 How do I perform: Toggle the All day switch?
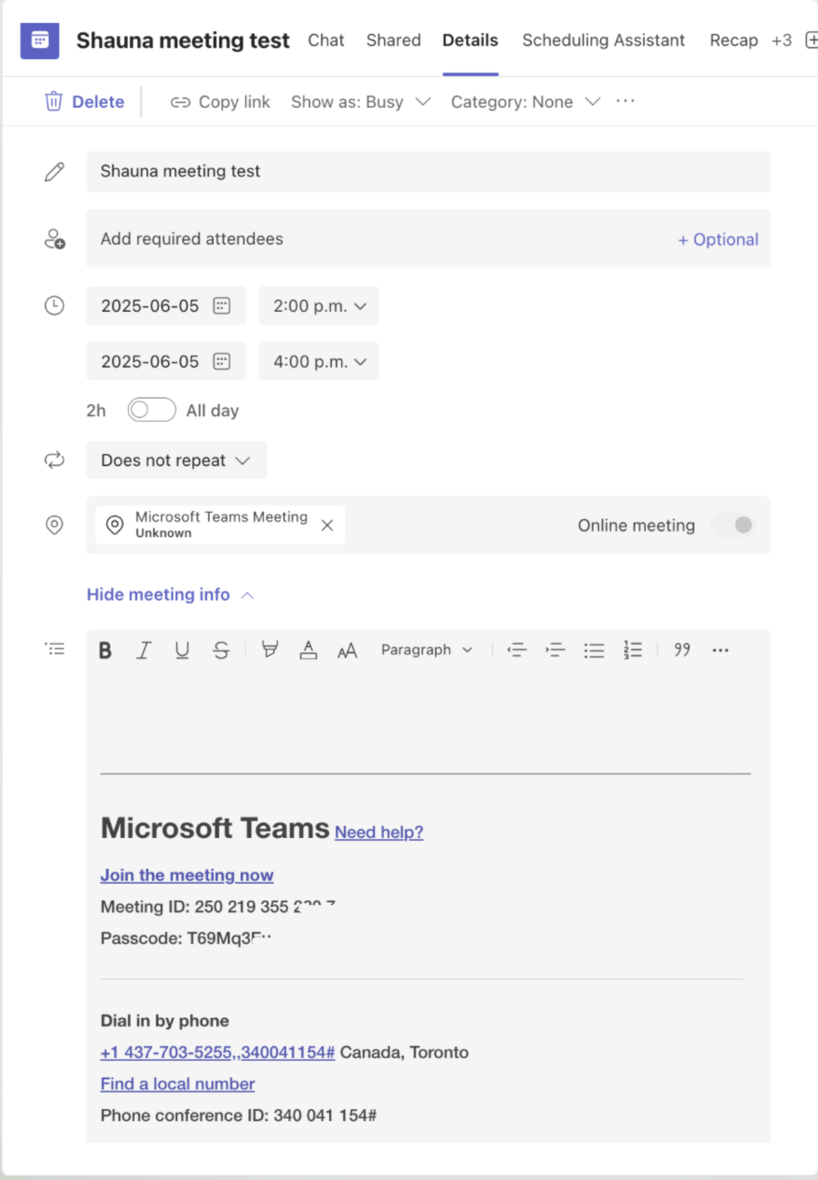point(151,410)
